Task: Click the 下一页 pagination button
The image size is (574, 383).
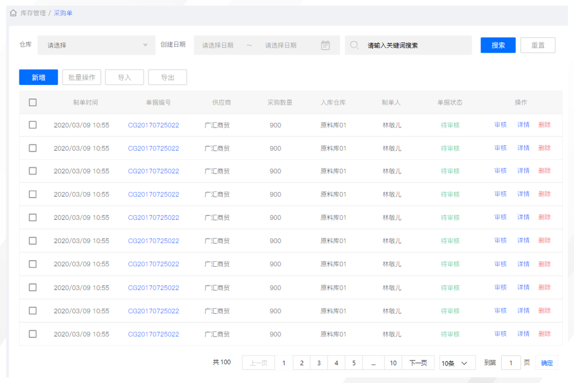Action: (418, 363)
